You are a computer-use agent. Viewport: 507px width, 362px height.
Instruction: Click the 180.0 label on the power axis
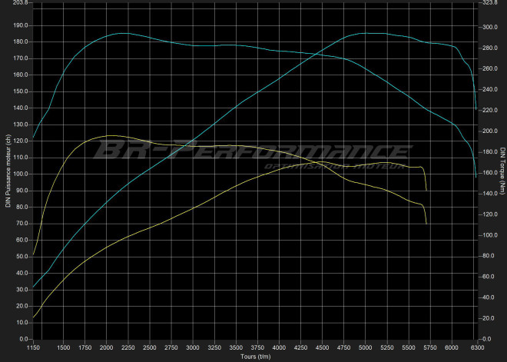21,42
